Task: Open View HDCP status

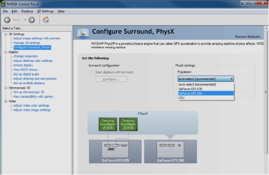Action: click(25, 70)
